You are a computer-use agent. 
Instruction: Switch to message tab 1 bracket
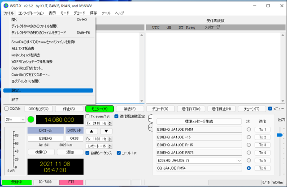pyautogui.click(x=150, y=119)
